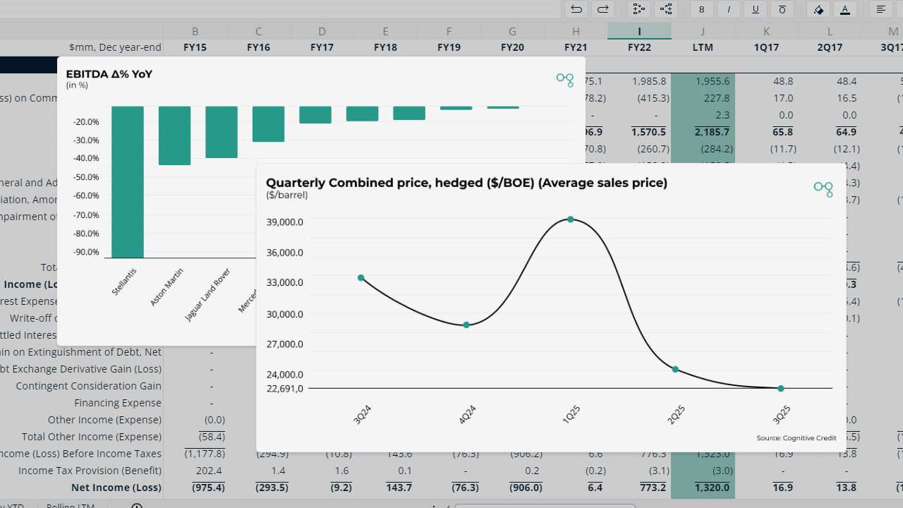Click the text alignment icon
Screen dimensions: 903x508
[881, 9]
